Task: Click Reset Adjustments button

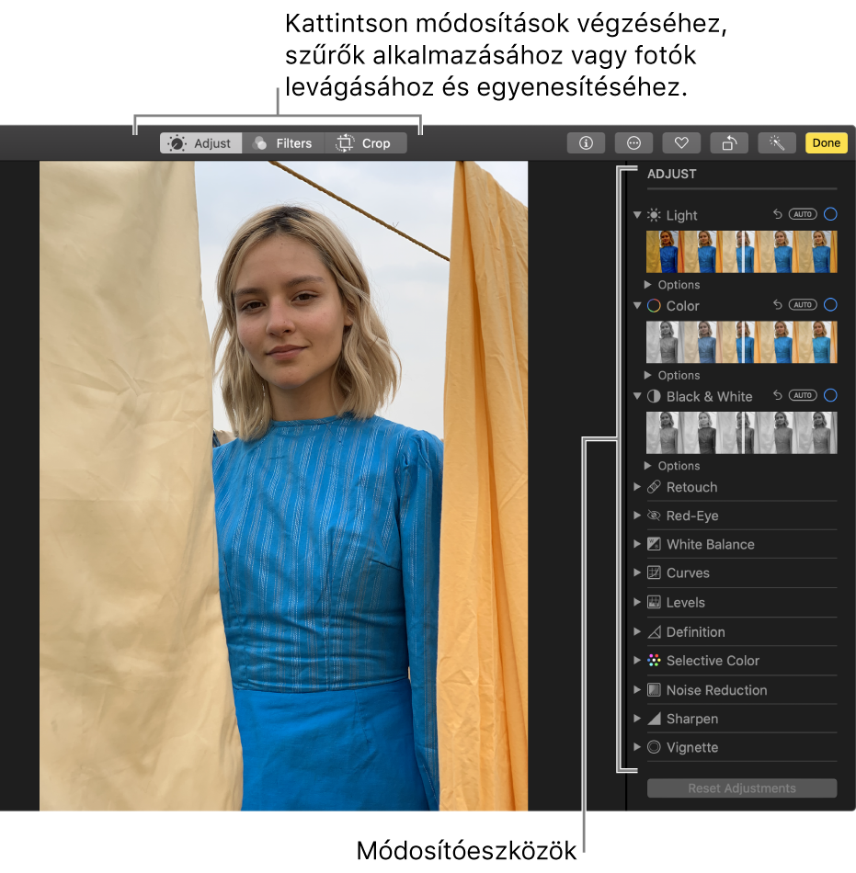Action: [742, 788]
